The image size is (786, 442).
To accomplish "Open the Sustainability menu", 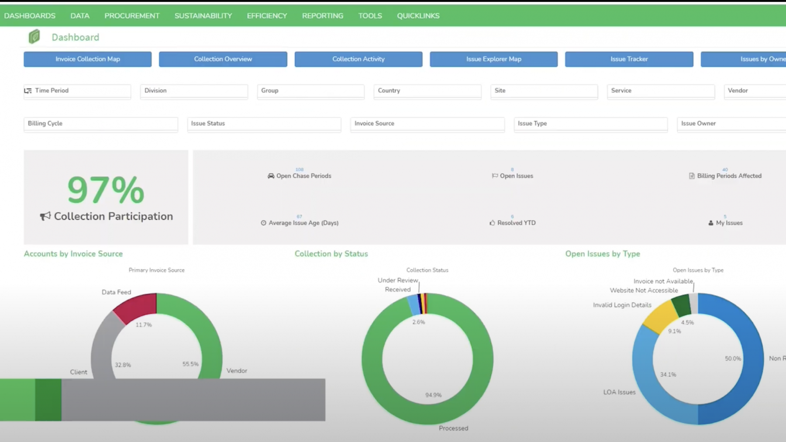I will [x=203, y=16].
